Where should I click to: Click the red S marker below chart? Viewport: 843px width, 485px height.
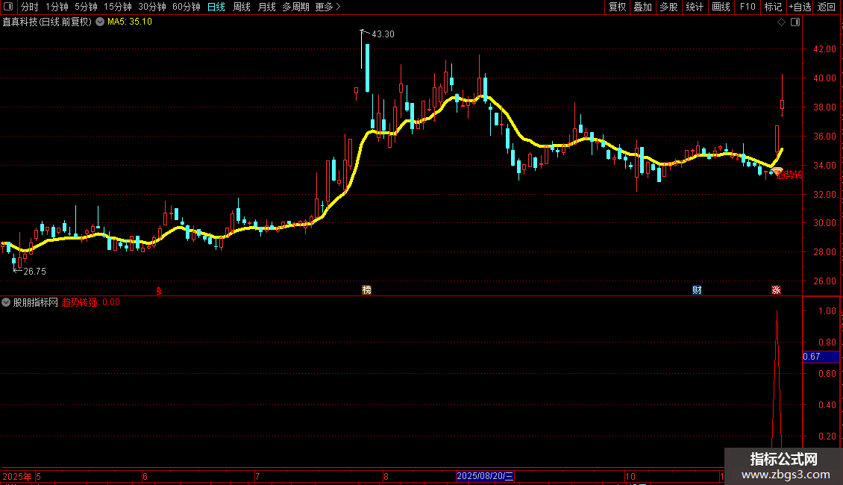[159, 291]
